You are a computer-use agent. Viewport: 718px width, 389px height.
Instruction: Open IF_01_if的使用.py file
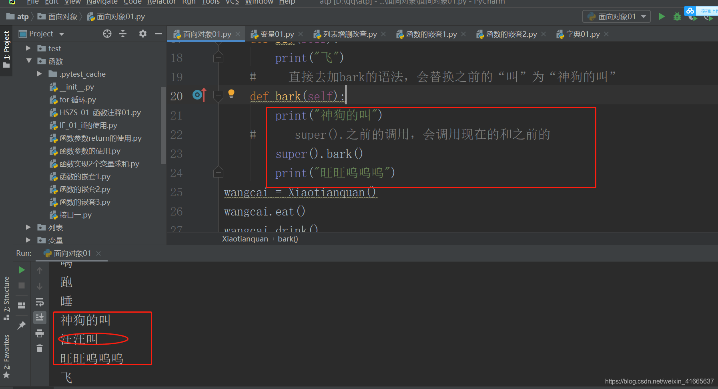click(x=83, y=125)
